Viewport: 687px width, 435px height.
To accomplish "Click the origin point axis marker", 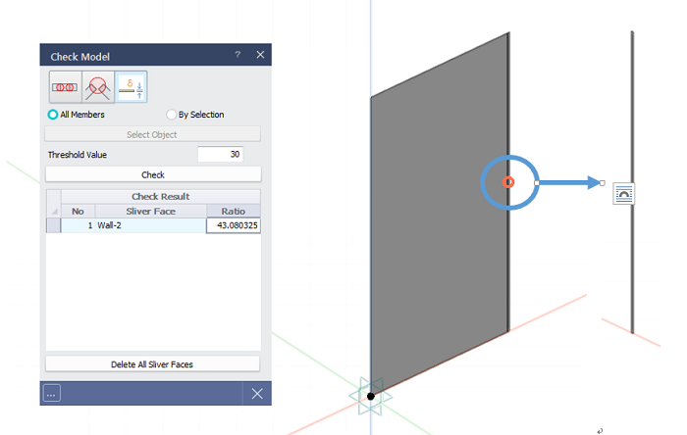I will (x=371, y=396).
